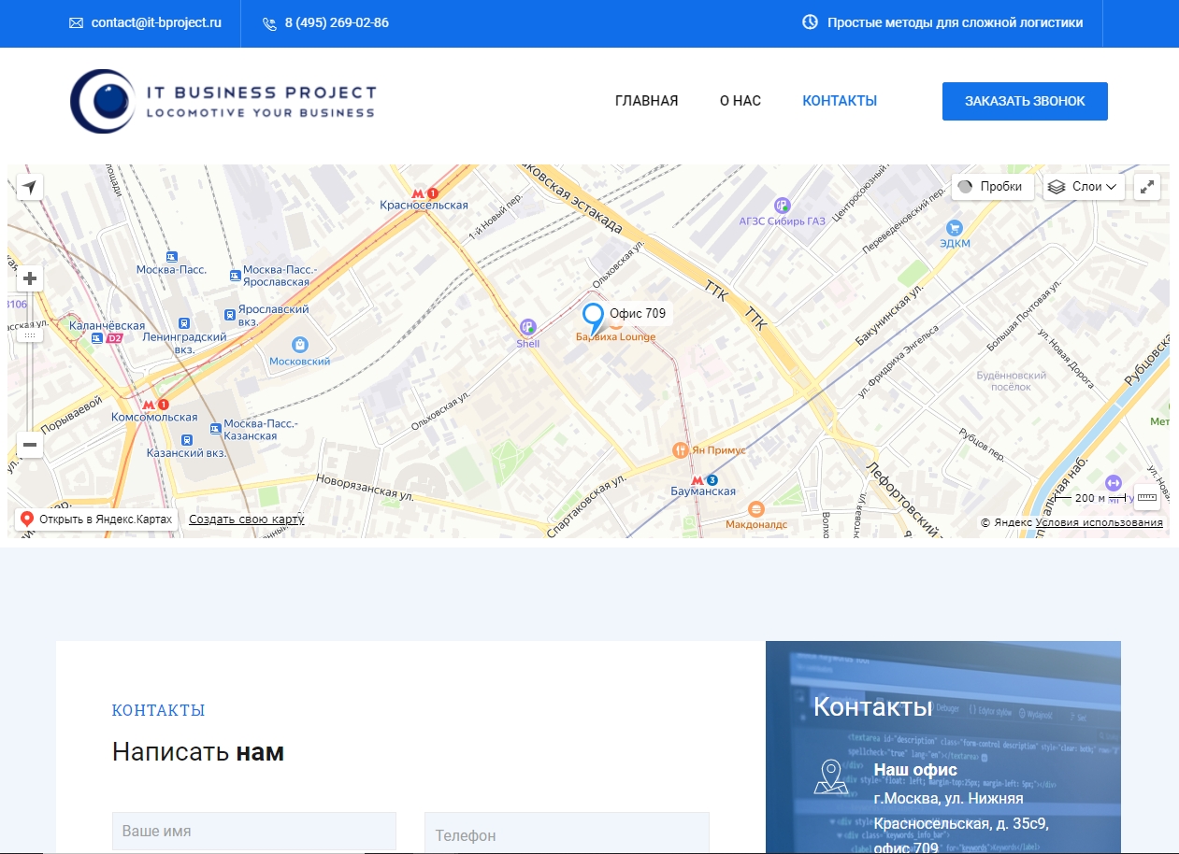Click the Shell gas station marker
Image resolution: width=1179 pixels, height=854 pixels.
tap(528, 327)
